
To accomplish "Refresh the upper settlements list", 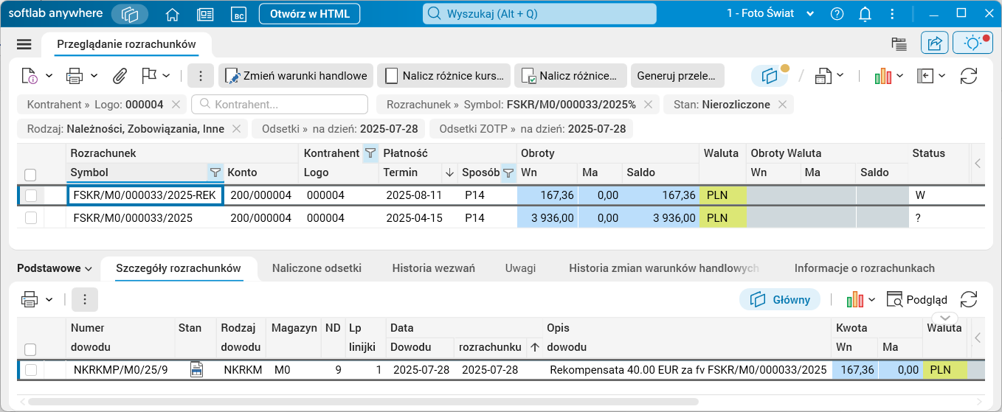I will pos(969,75).
